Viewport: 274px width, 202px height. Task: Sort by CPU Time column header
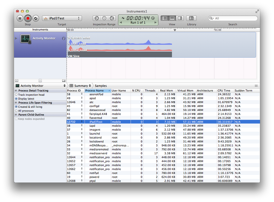tap(225, 91)
